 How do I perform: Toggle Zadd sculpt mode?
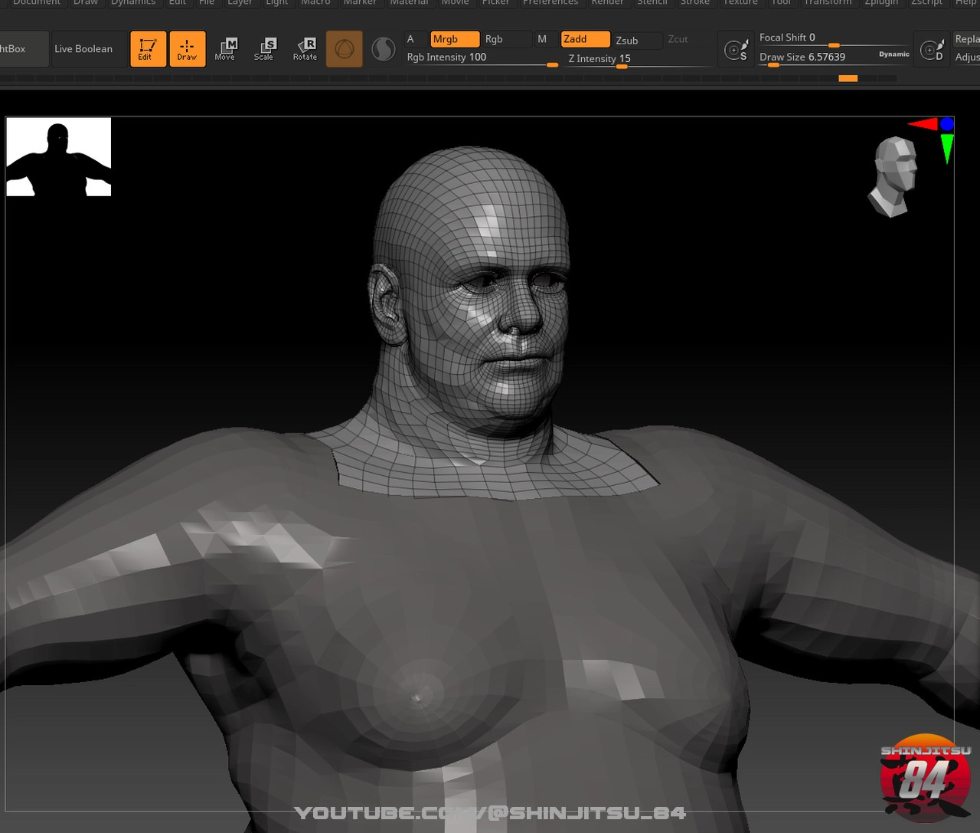[x=585, y=39]
